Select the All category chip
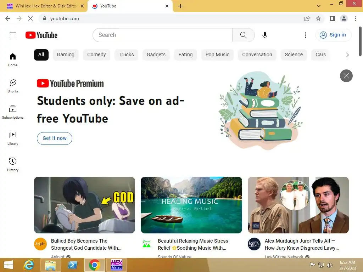 coord(41,55)
